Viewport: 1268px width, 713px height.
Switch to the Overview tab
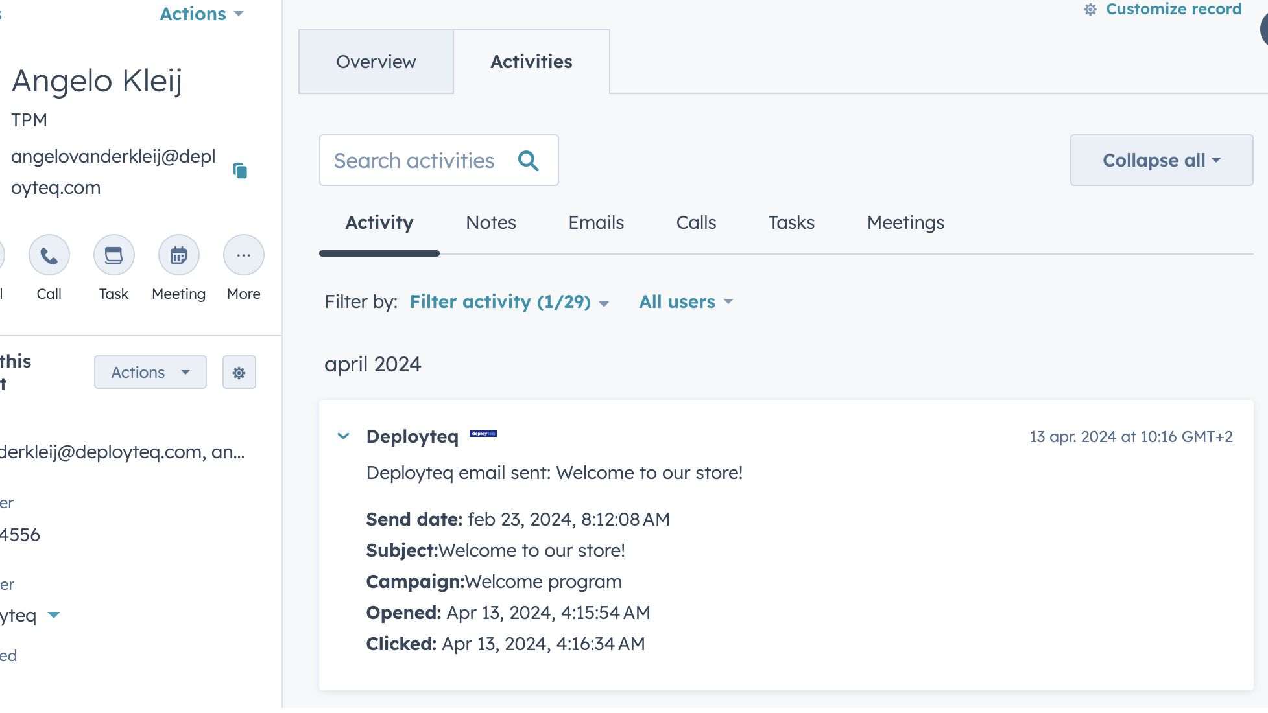376,62
